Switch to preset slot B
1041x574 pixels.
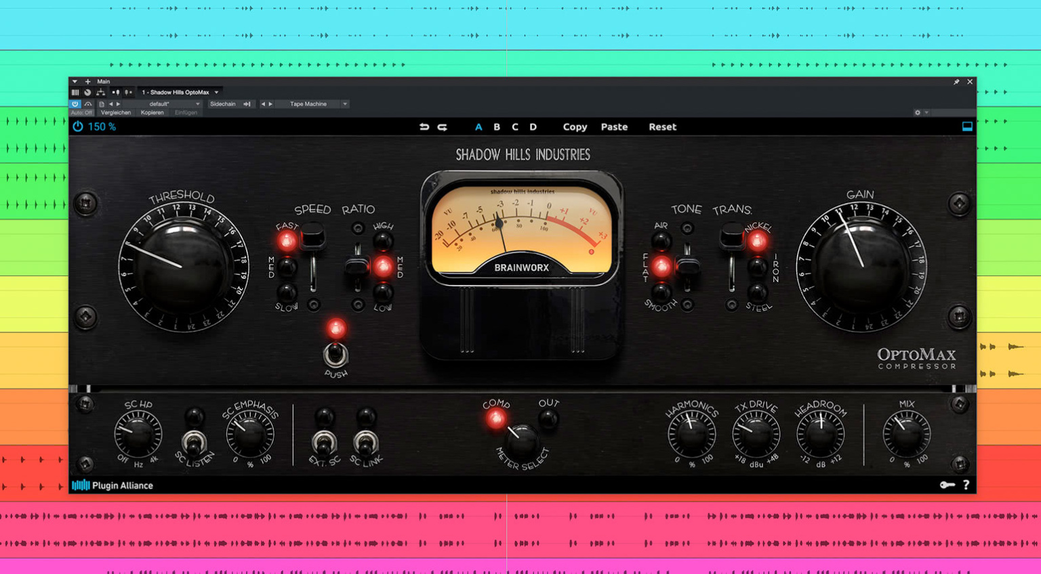pos(497,127)
